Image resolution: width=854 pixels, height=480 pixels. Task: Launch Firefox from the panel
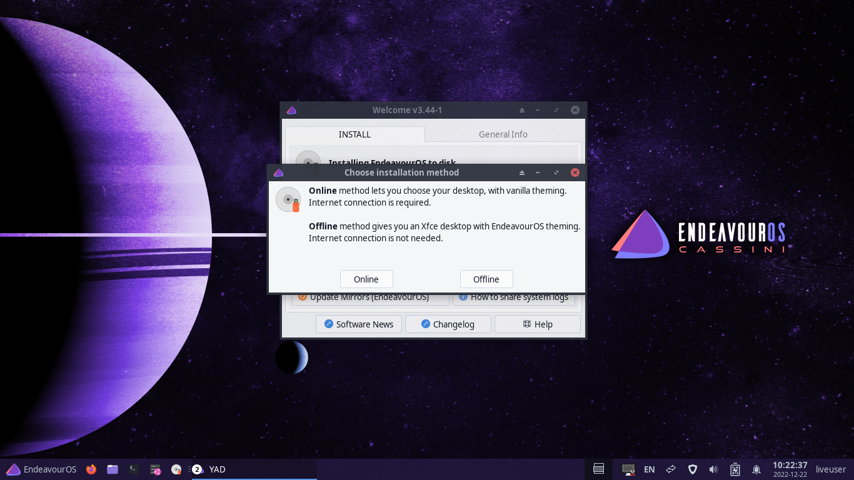[91, 469]
